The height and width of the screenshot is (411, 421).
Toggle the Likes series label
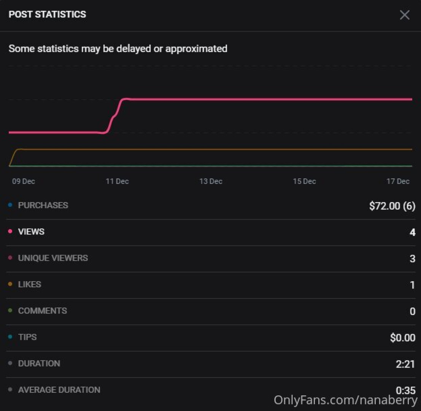(30, 284)
